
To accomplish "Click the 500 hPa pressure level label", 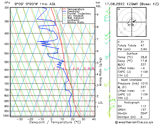I will pyautogui.click(x=7, y=53).
